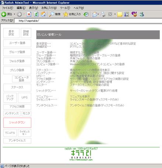Viewport: 162px width, 168px height.
Task: Click the www.kirala21.com link
Action: click(x=81, y=160)
